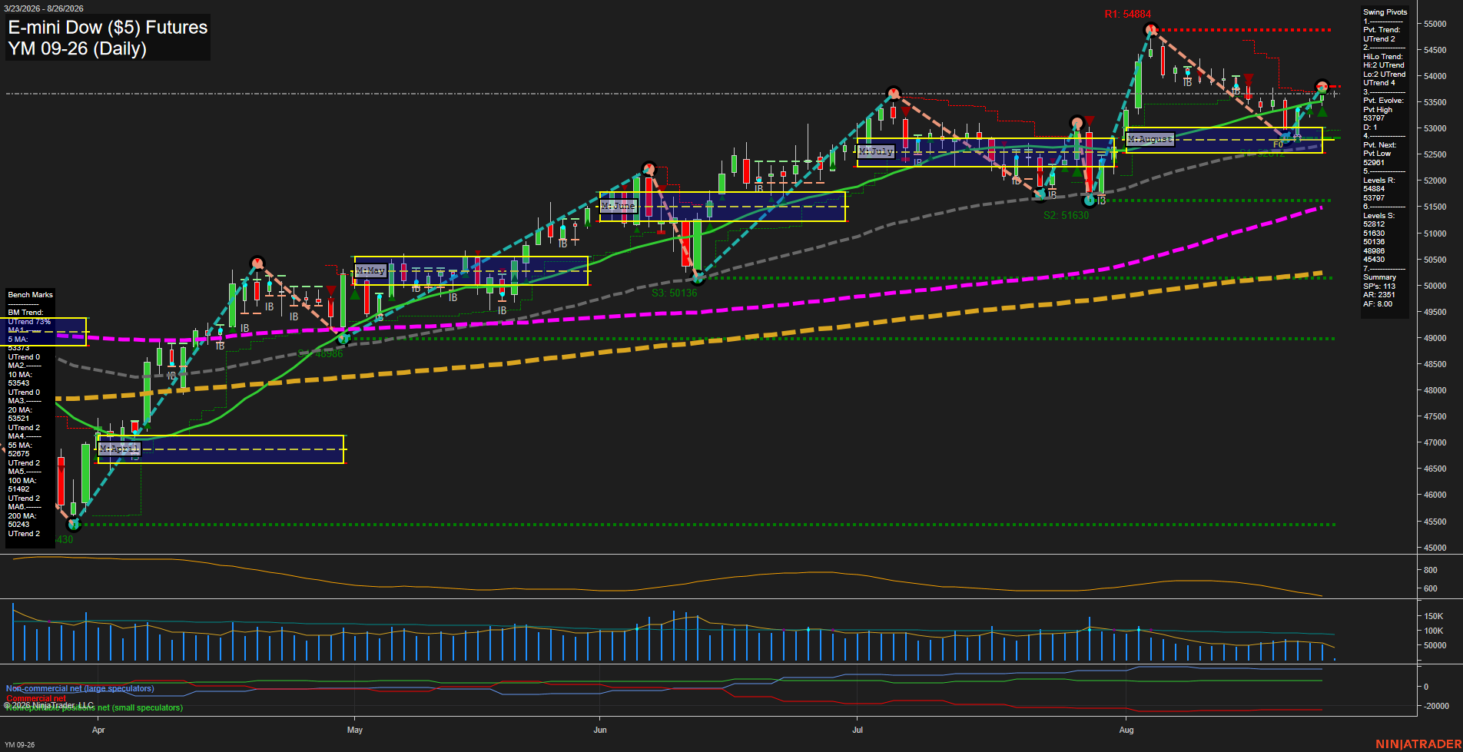Click the 52500 tick on the price axis
Screen dimensions: 1463x752
1435,155
